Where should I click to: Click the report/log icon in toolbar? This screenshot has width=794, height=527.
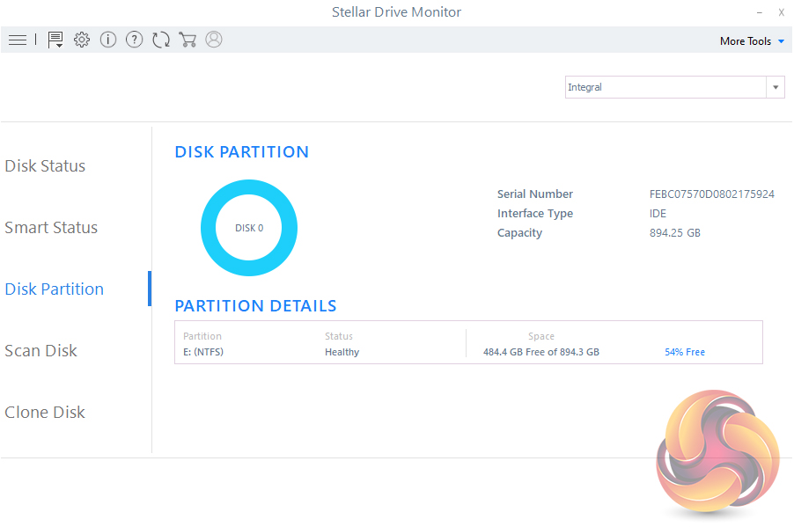point(55,40)
